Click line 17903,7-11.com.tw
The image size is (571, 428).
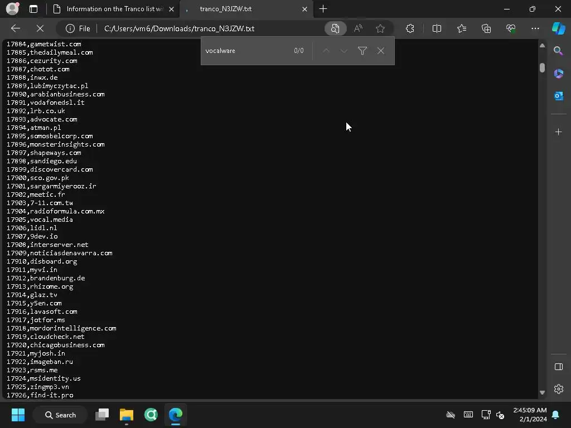(40, 203)
